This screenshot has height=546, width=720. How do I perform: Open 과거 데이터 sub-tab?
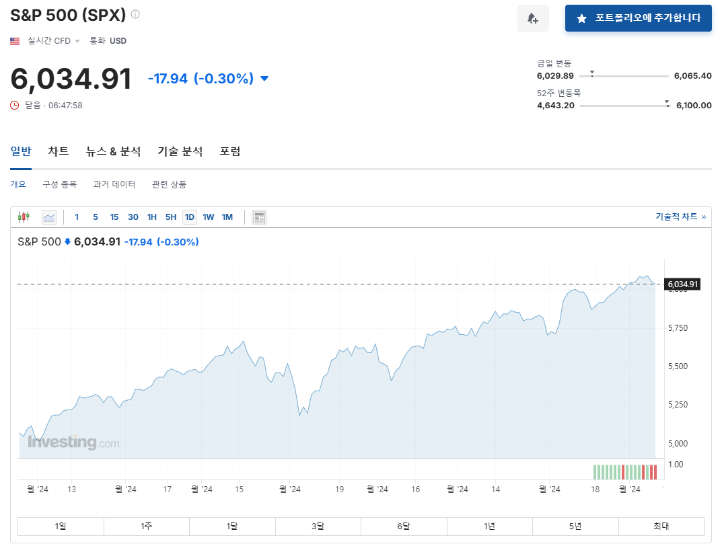114,184
